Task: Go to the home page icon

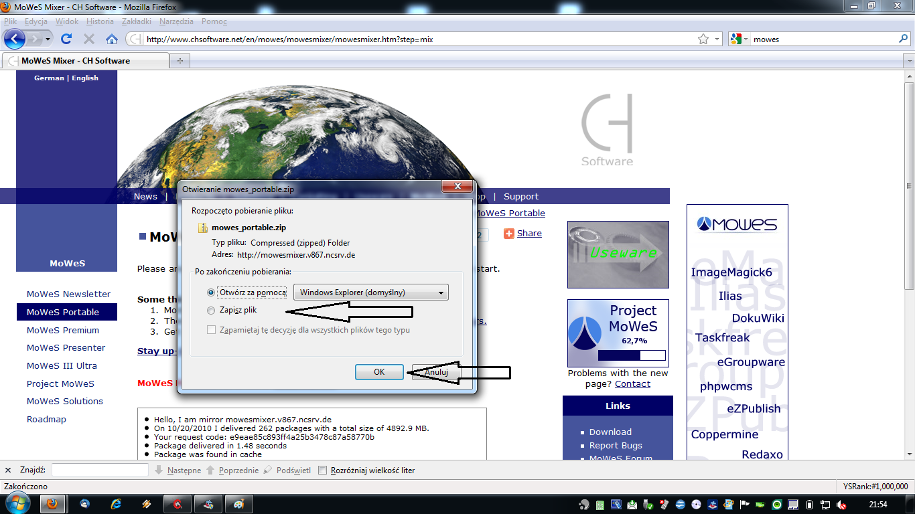Action: [111, 39]
